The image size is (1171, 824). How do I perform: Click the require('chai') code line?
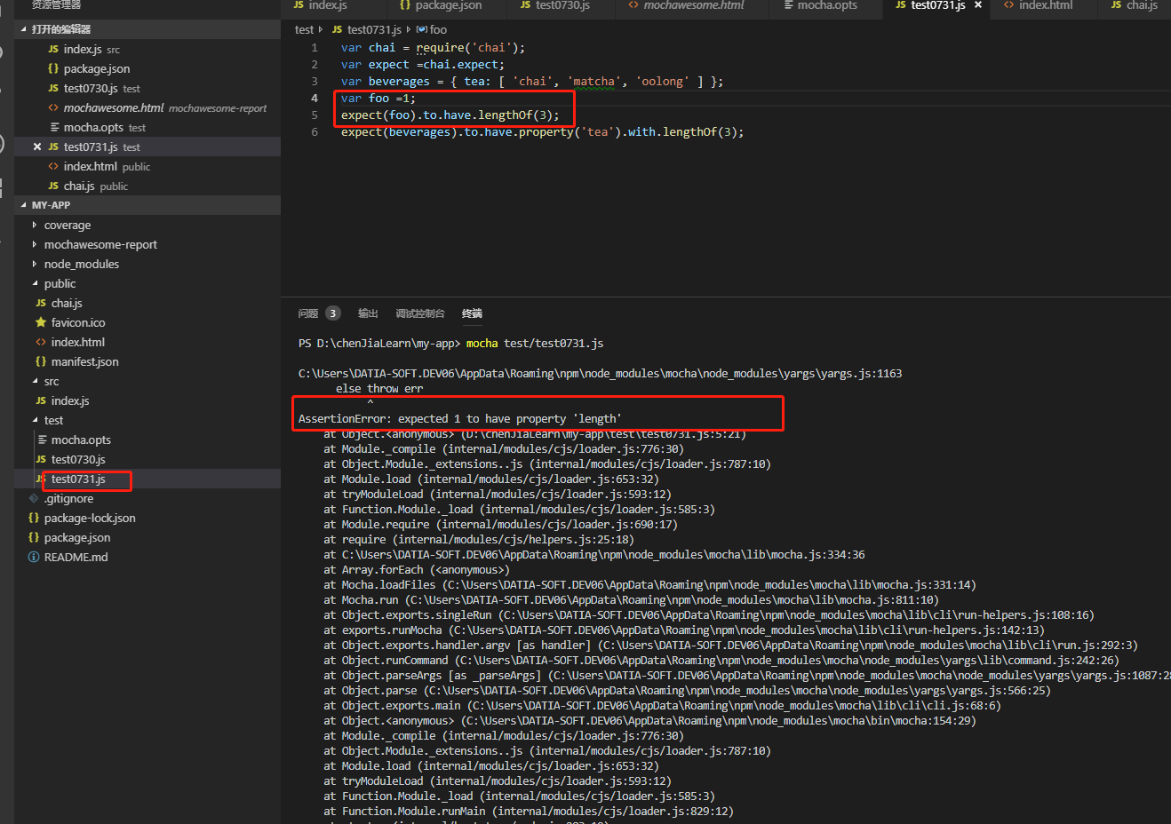(x=433, y=48)
